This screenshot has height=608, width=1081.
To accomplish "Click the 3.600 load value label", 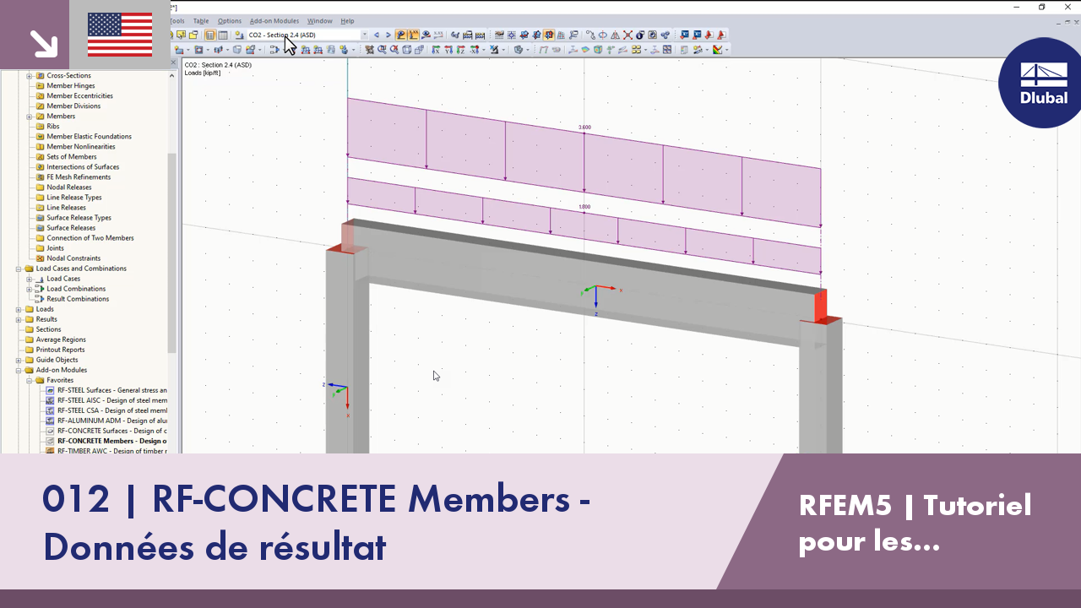I will tap(584, 128).
